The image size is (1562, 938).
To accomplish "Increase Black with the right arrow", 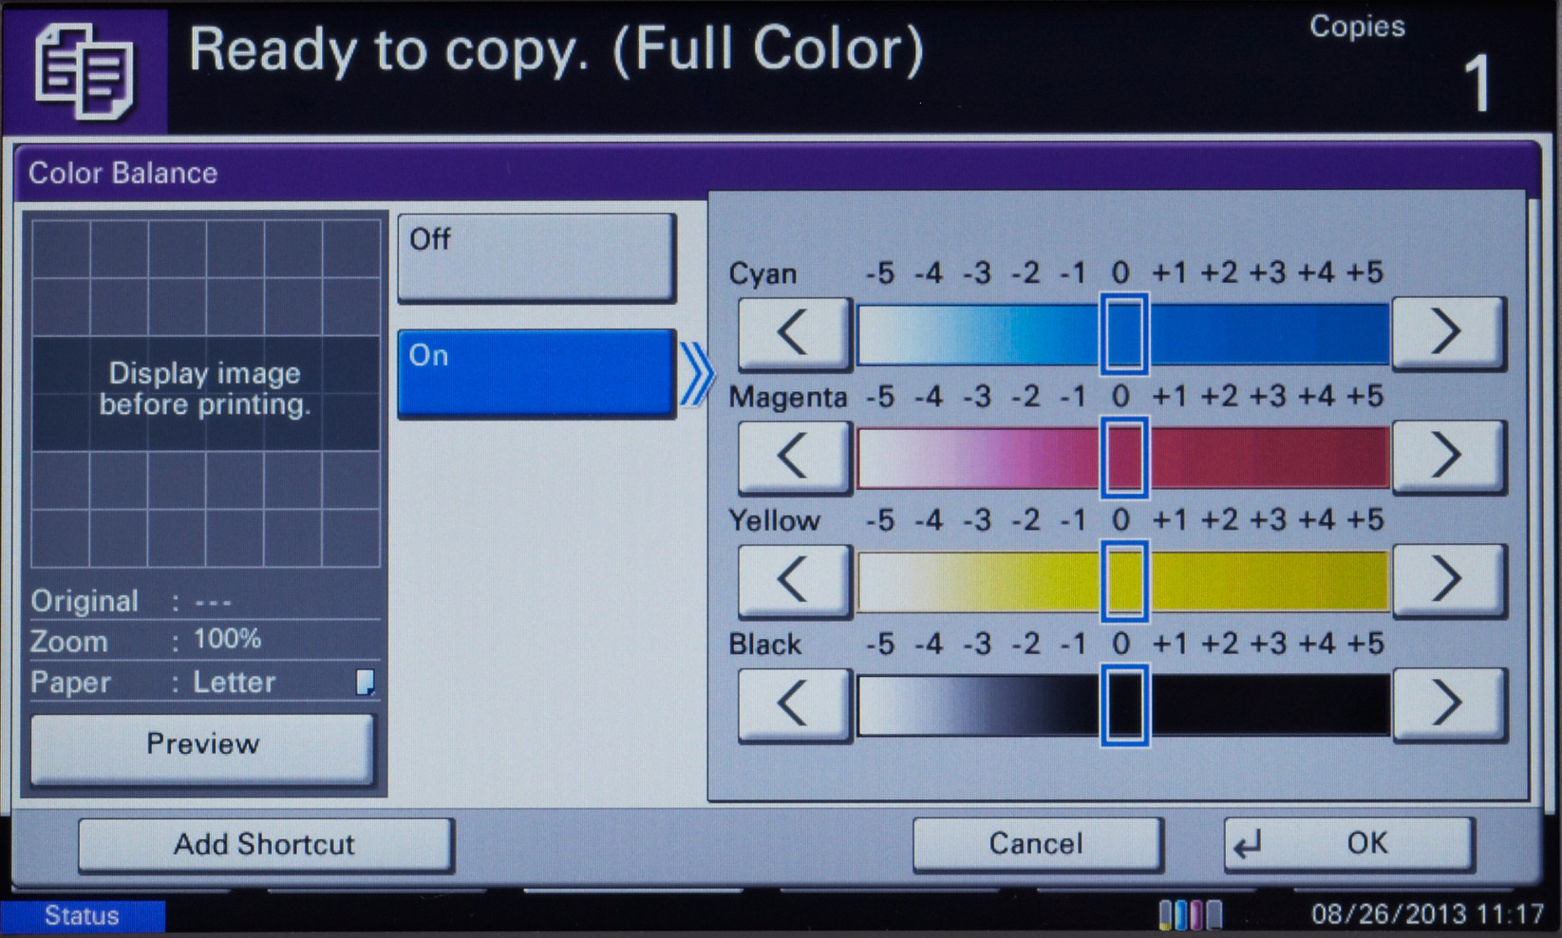I will [x=1448, y=704].
